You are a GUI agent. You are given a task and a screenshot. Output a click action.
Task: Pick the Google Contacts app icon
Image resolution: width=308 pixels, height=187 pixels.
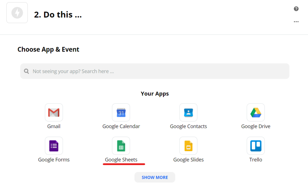point(188,113)
